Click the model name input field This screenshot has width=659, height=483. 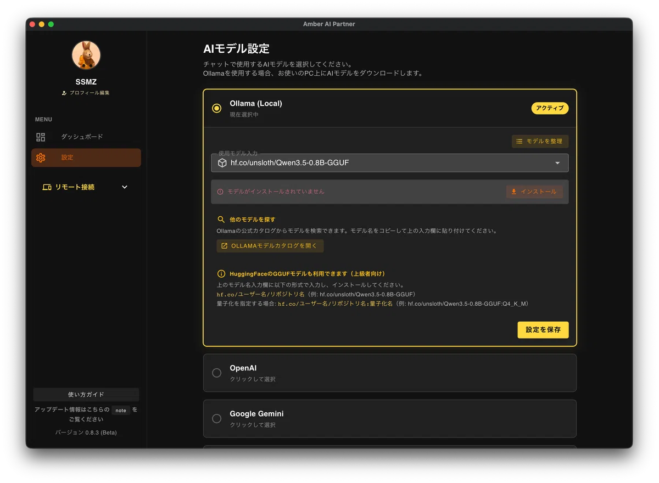pos(390,163)
